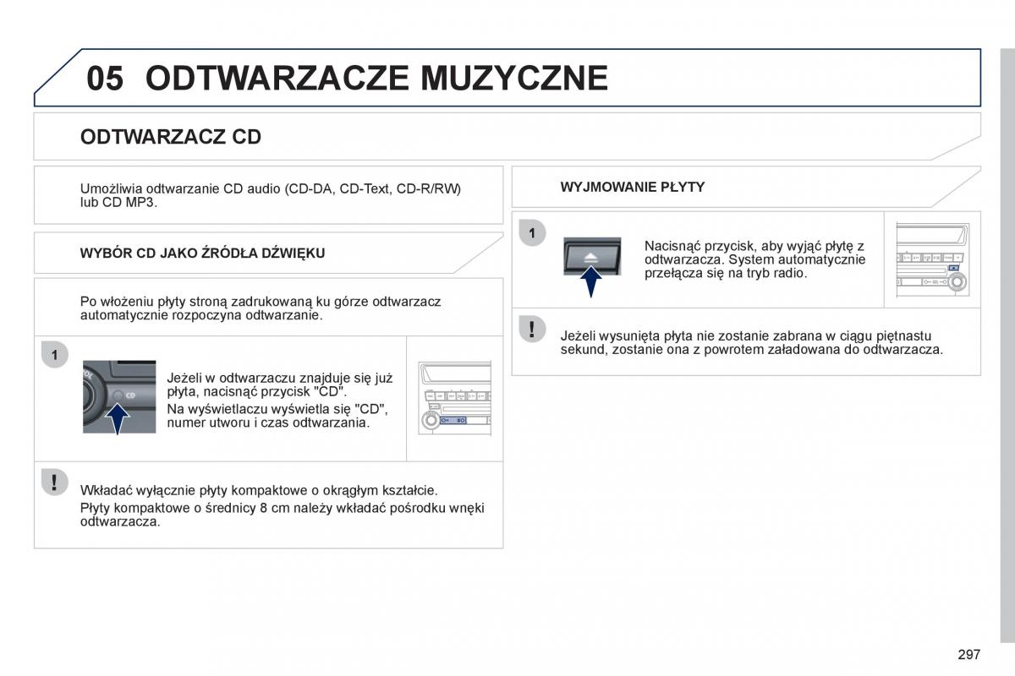Click text 'Na wyświetlaczu wyświetla się "CD"'

(x=277, y=416)
